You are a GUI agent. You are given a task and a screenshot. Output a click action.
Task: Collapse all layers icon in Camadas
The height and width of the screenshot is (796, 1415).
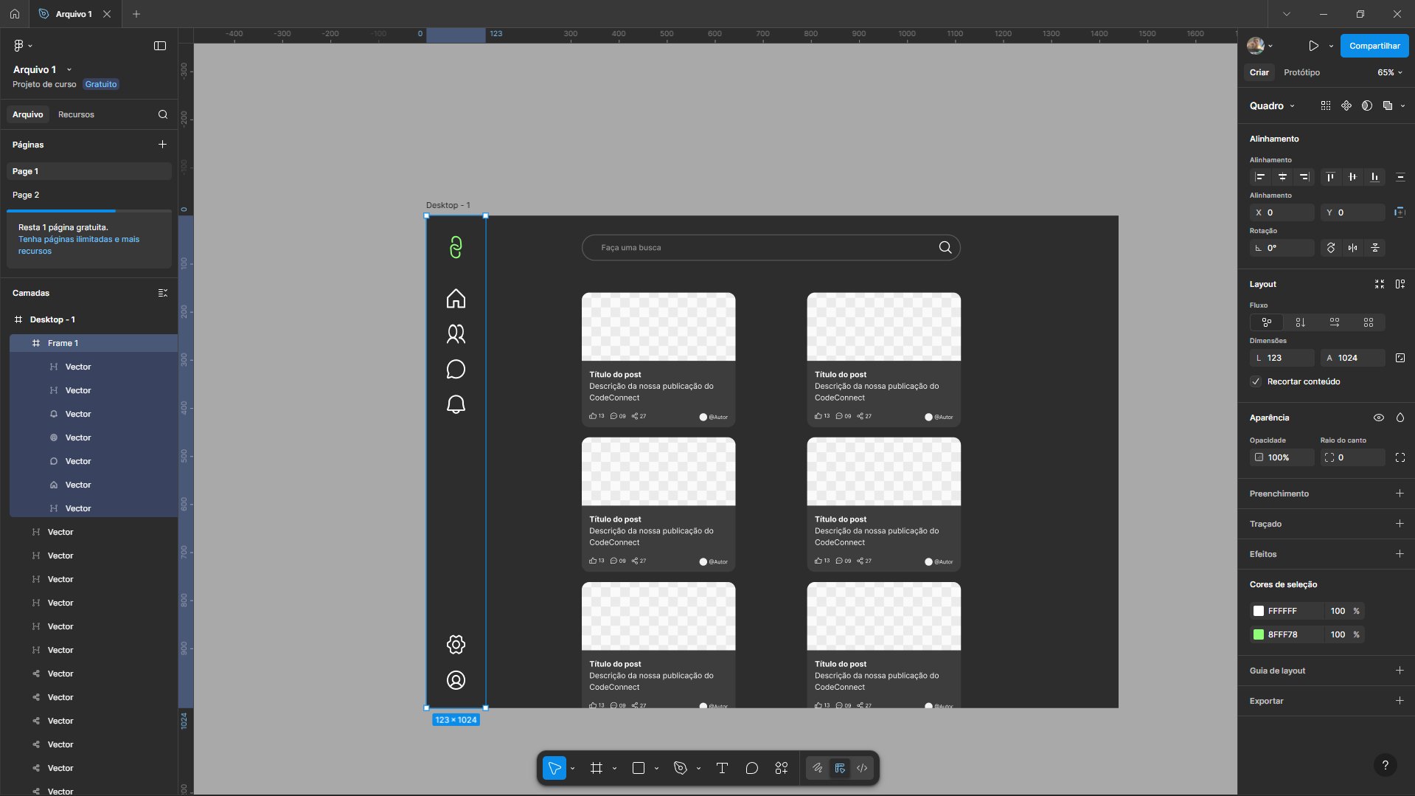tap(163, 293)
